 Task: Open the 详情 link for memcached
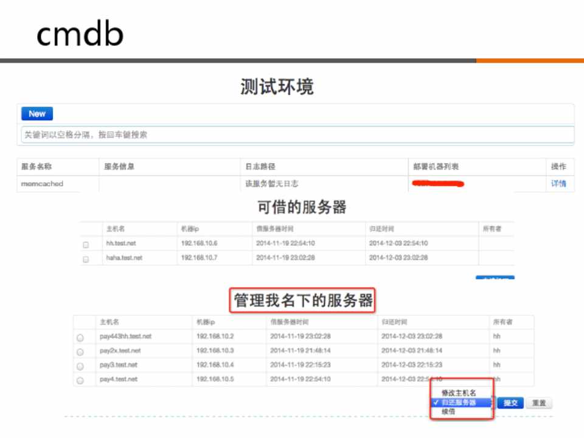click(558, 183)
